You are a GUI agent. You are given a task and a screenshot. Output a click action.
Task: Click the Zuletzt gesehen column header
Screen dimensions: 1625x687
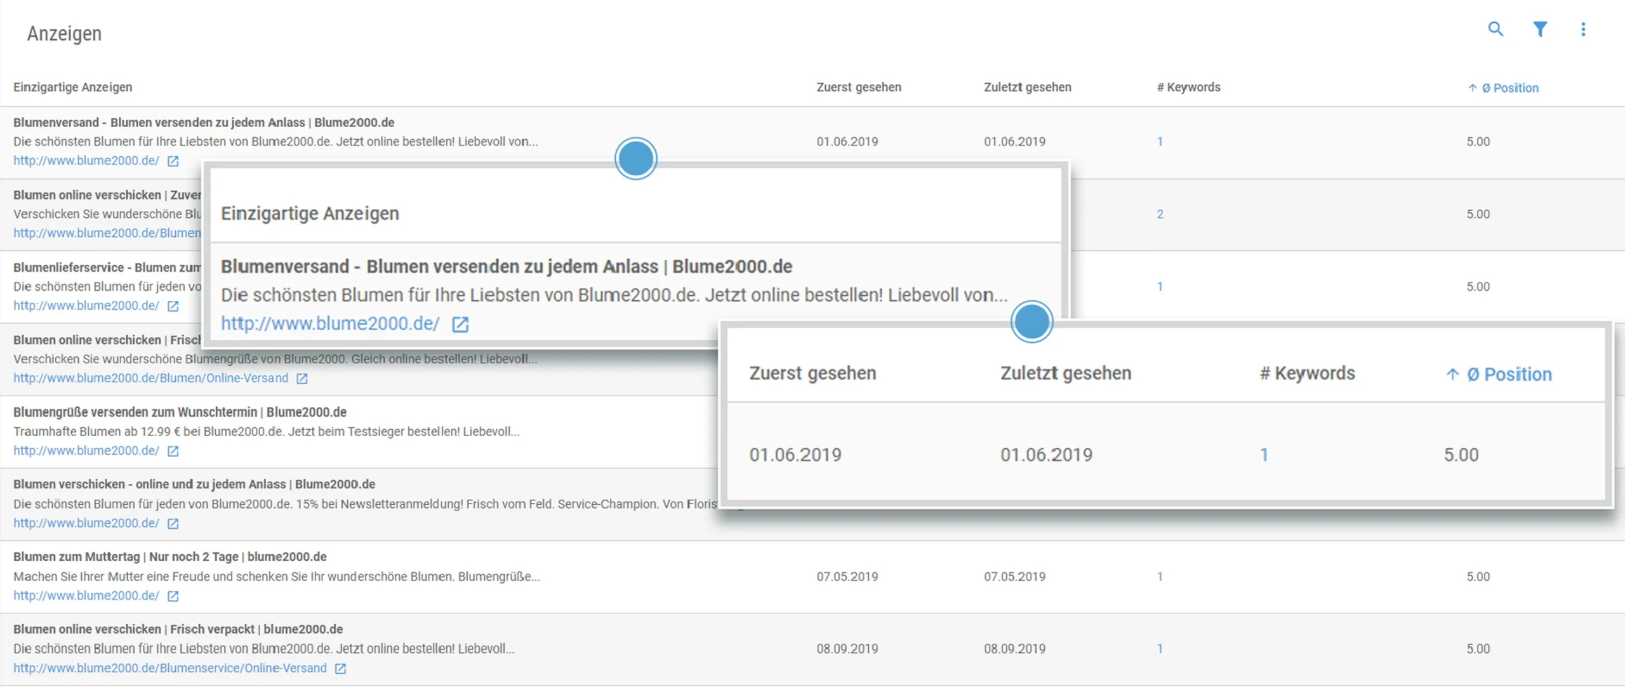(1027, 87)
